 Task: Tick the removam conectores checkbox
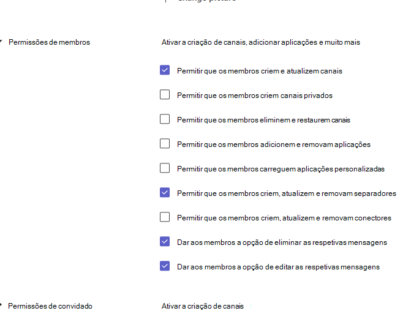(x=165, y=217)
